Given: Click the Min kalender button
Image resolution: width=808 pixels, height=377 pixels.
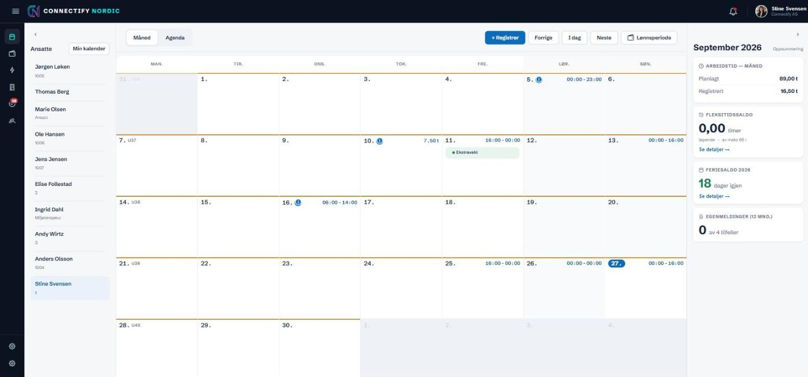Looking at the screenshot, I should (x=89, y=48).
